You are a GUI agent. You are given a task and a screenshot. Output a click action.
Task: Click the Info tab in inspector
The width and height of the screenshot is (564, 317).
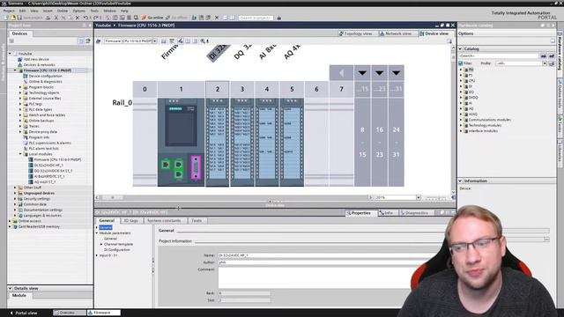point(387,213)
